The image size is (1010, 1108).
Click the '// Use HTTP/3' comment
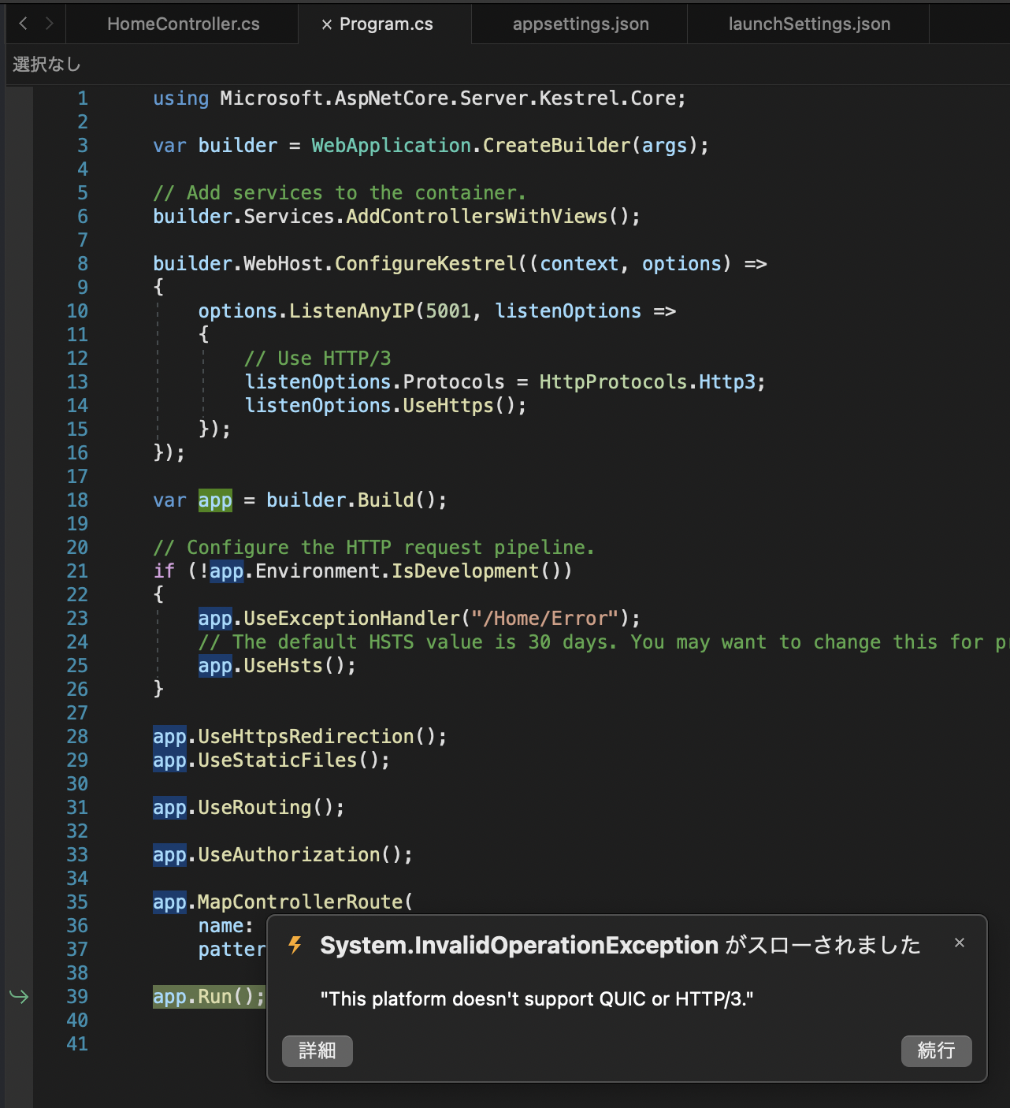click(x=317, y=359)
